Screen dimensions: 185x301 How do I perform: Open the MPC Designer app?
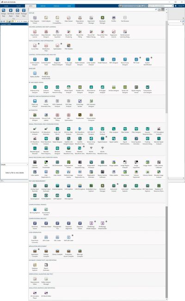pos(114,61)
